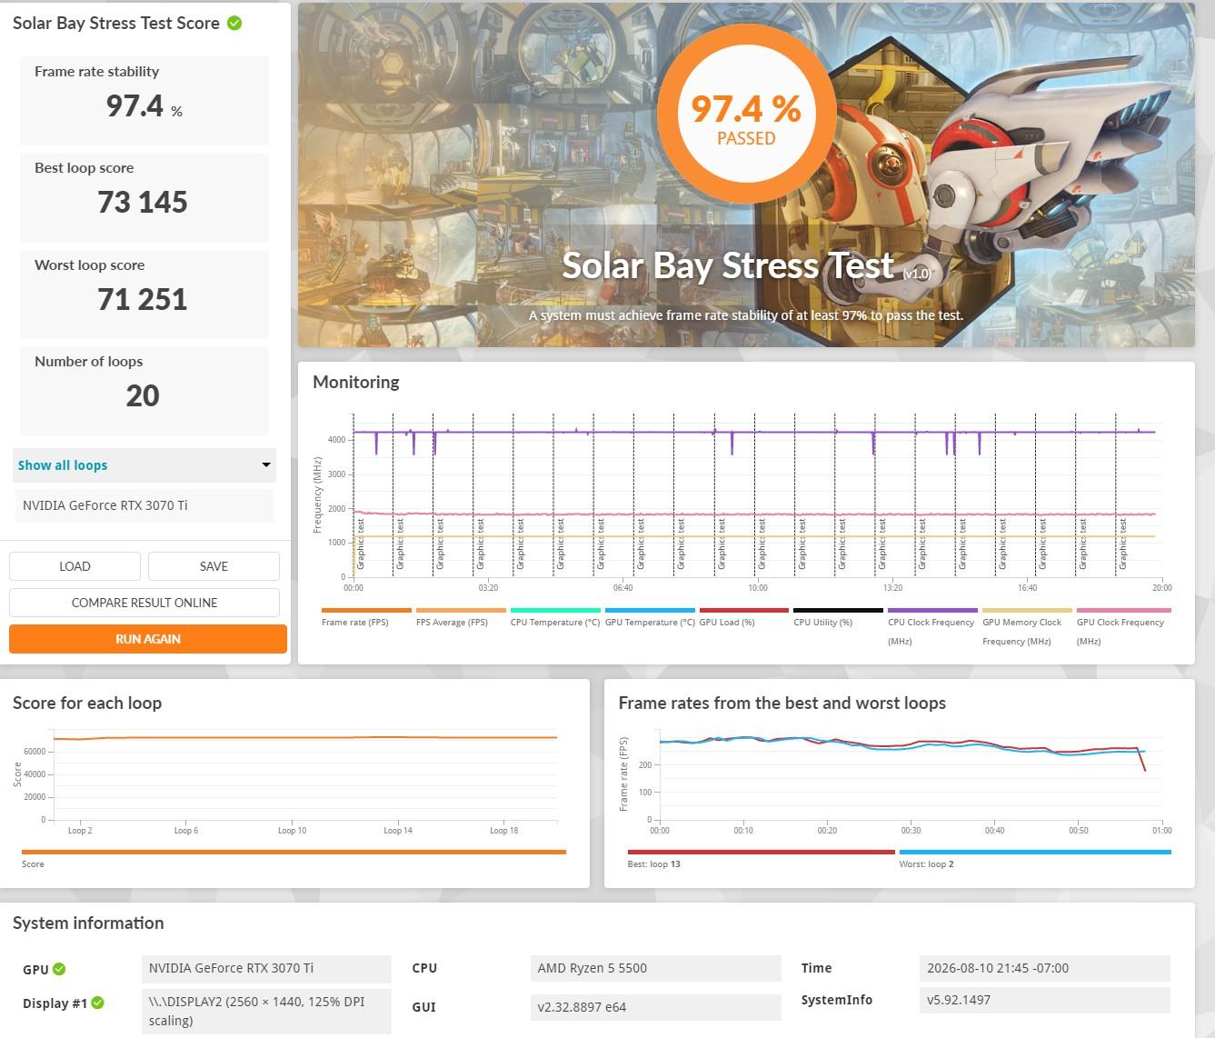Toggle the Frame rate (FPS) legend series
This screenshot has height=1038, width=1215.
(x=366, y=617)
